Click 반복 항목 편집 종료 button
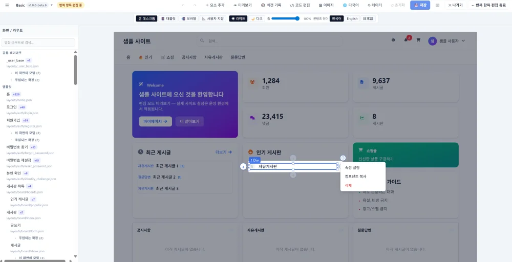 [488, 5]
